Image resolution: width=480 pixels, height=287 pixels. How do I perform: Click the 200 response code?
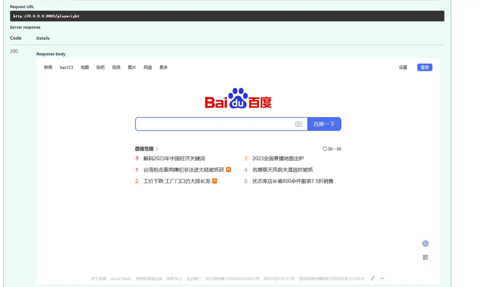click(14, 51)
